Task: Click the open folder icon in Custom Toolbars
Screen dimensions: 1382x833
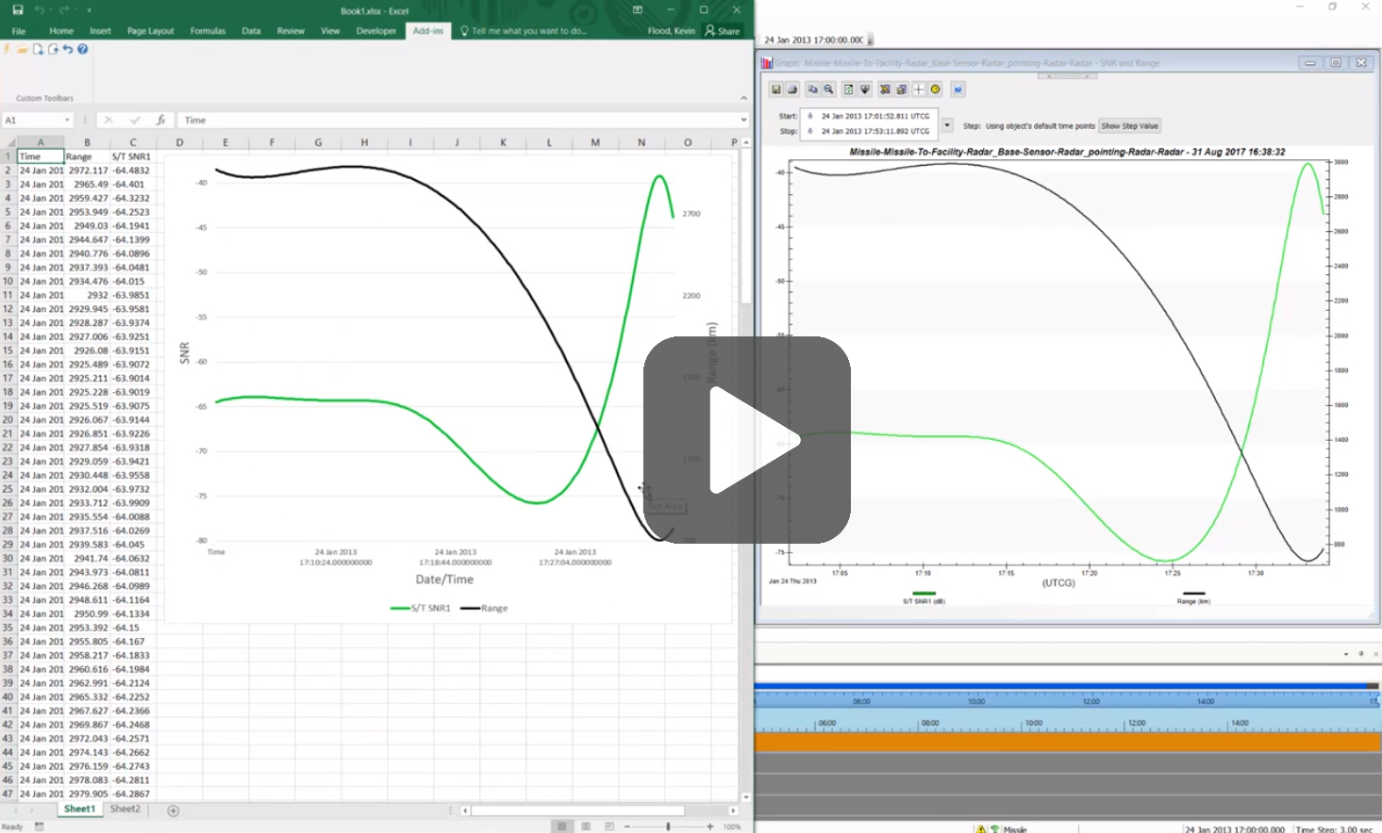Action: click(x=22, y=49)
